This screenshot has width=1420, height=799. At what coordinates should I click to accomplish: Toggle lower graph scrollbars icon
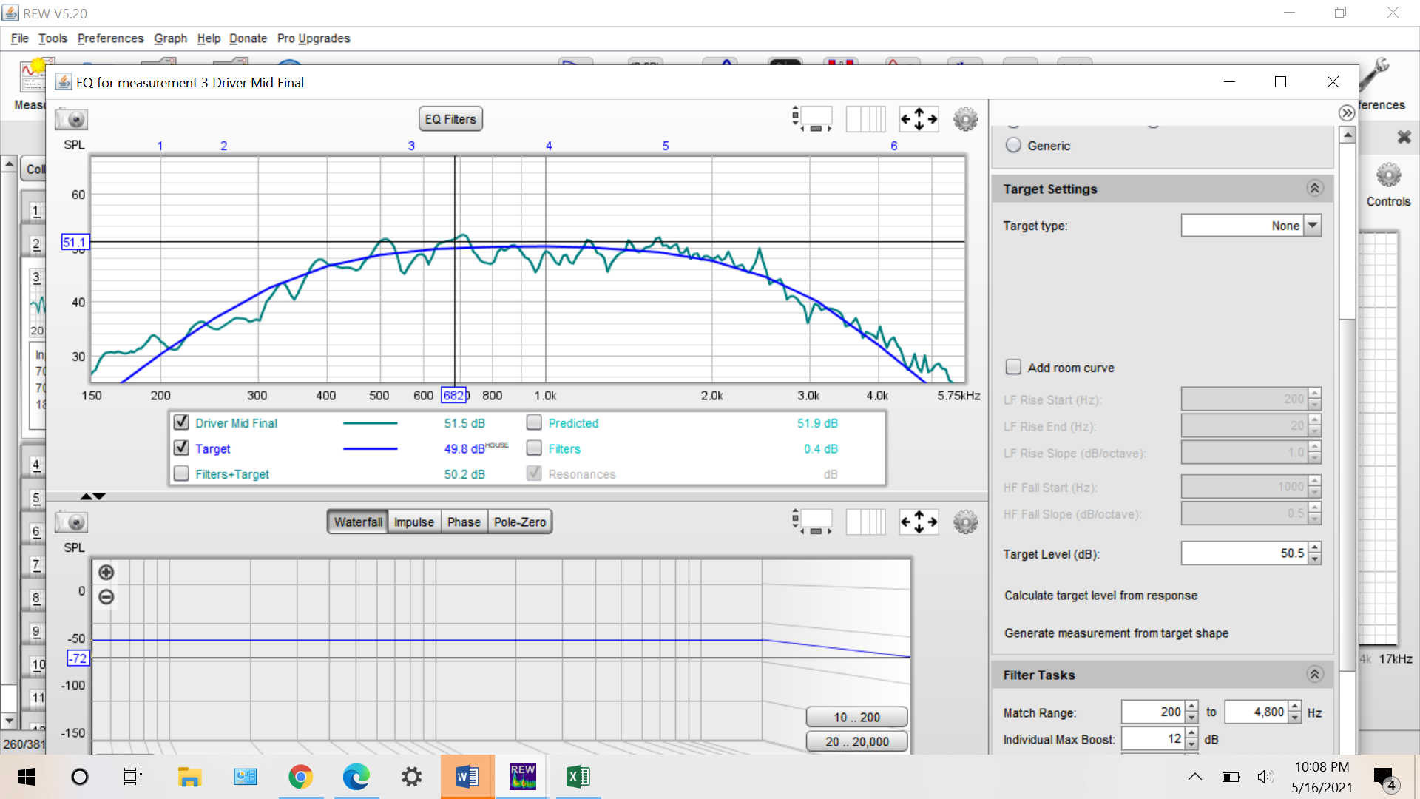click(812, 522)
